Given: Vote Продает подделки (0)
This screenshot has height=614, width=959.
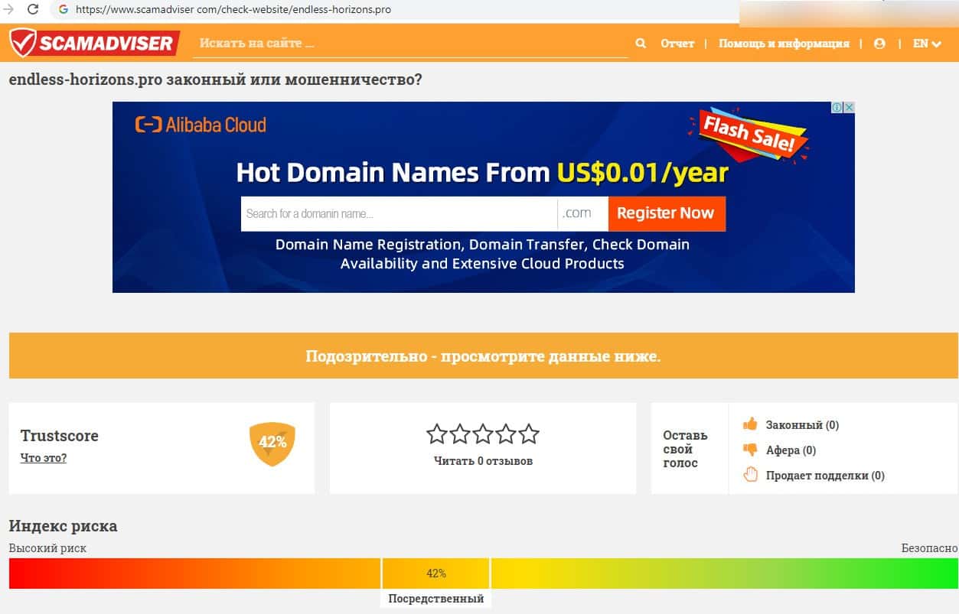Looking at the screenshot, I should coord(825,476).
